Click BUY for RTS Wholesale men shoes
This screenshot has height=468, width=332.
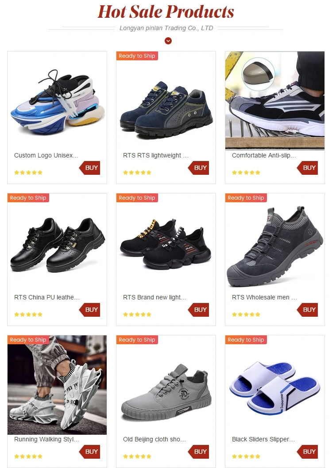pyautogui.click(x=308, y=310)
